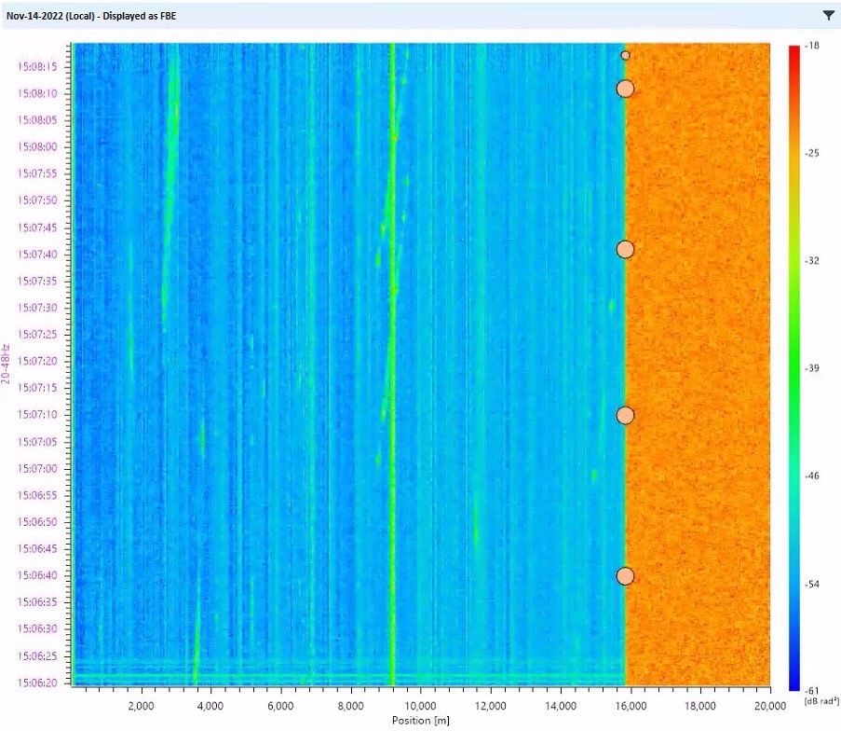
Task: Open the filter funnel icon
Action: (x=828, y=15)
